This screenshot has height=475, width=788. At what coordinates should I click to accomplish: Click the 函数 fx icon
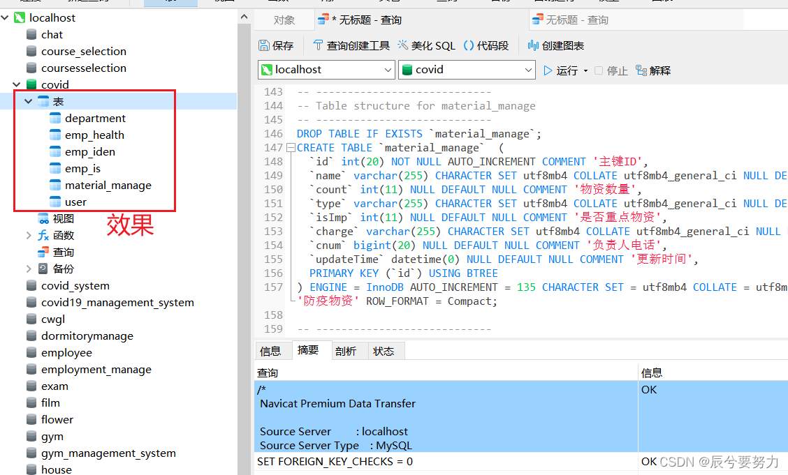pos(44,235)
